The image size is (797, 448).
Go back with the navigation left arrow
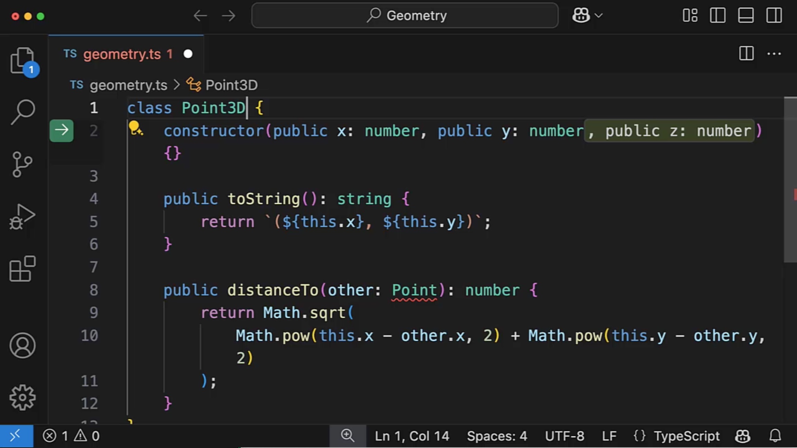point(200,16)
